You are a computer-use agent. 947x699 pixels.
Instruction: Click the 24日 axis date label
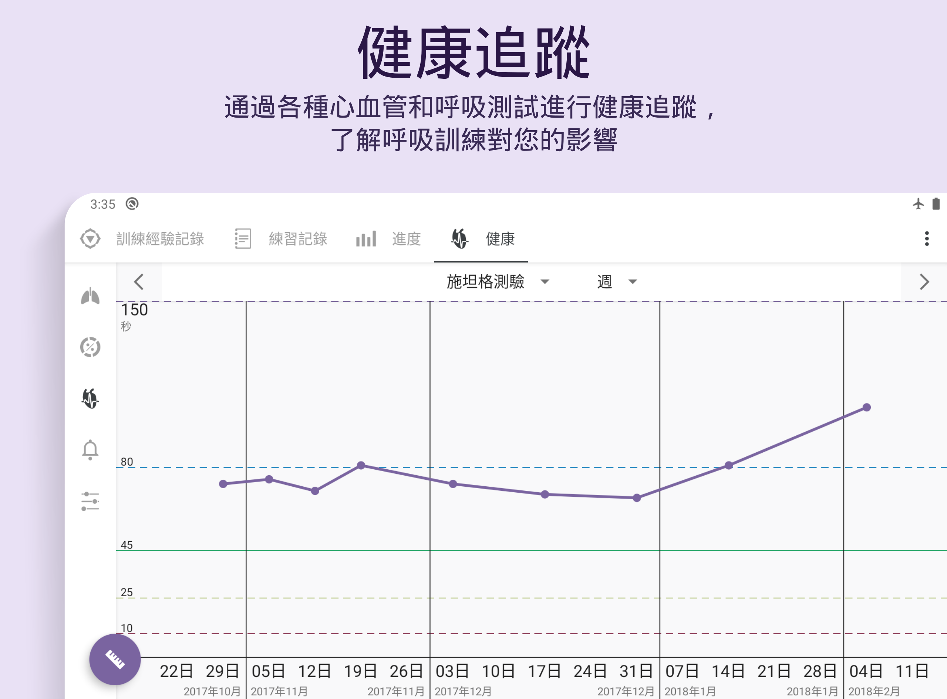590,672
